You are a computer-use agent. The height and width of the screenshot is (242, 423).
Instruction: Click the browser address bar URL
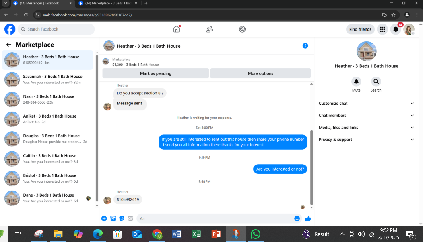88,15
